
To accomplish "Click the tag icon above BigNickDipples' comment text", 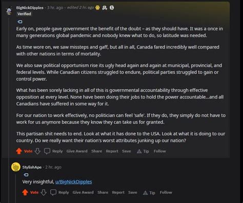I will point(20,22).
